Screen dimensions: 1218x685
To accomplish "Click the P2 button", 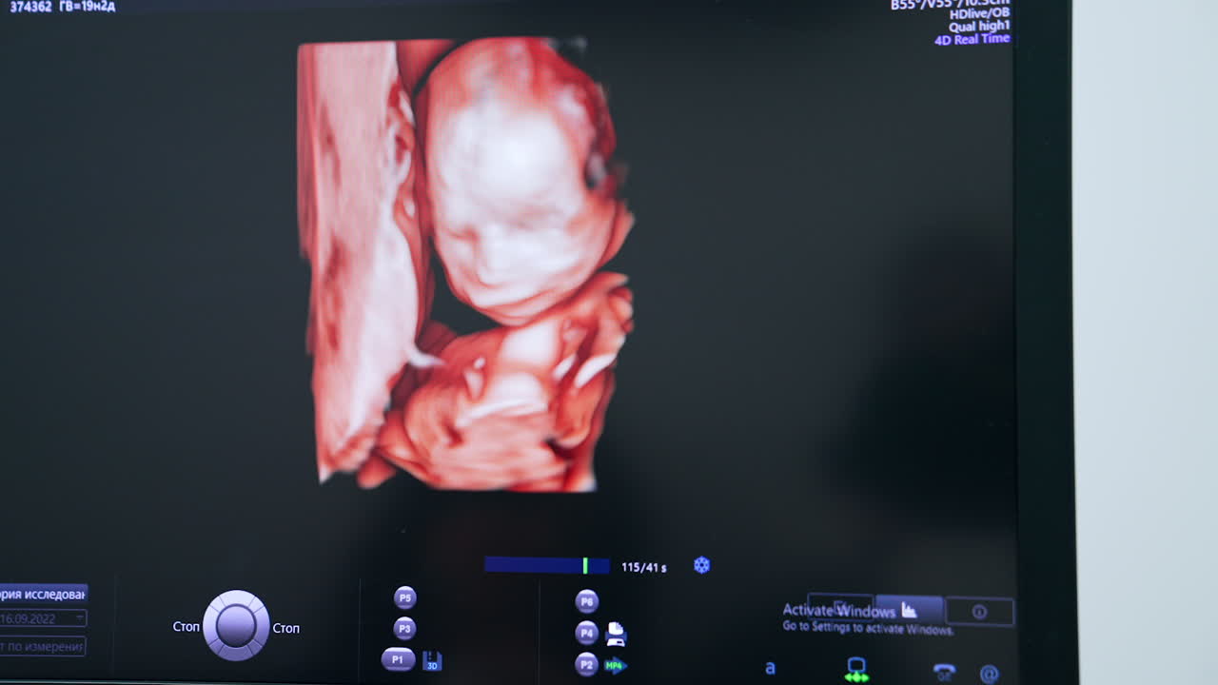I will (587, 664).
